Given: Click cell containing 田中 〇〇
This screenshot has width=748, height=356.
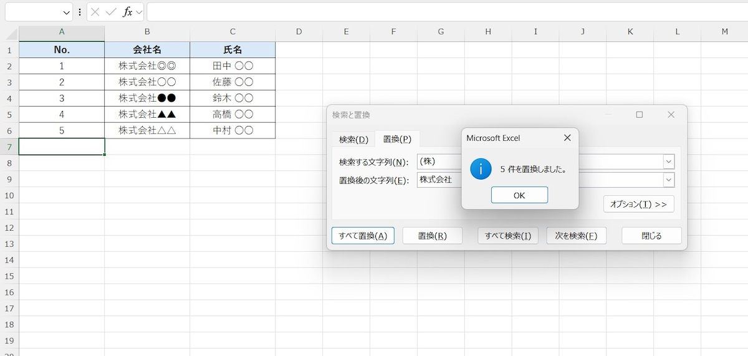Looking at the screenshot, I should click(233, 66).
